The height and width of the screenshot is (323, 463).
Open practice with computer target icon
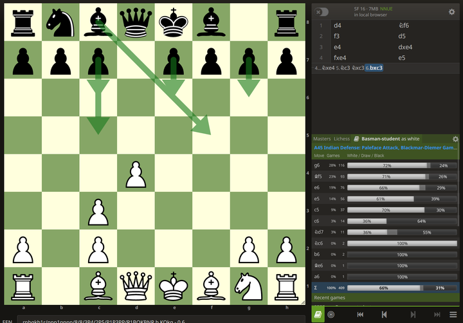coord(331,314)
